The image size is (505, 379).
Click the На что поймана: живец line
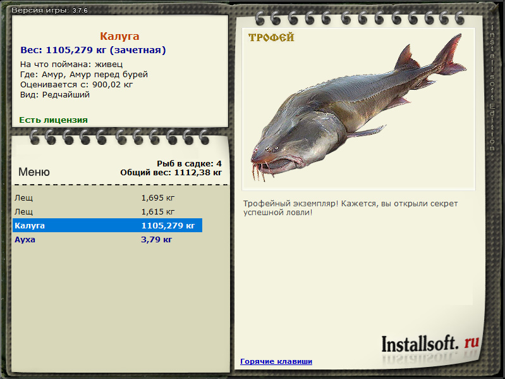pos(71,64)
